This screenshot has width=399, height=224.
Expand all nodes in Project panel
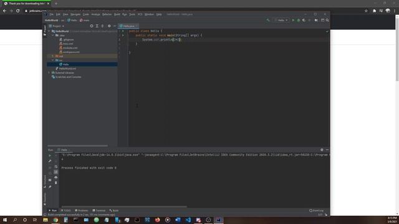point(97,26)
